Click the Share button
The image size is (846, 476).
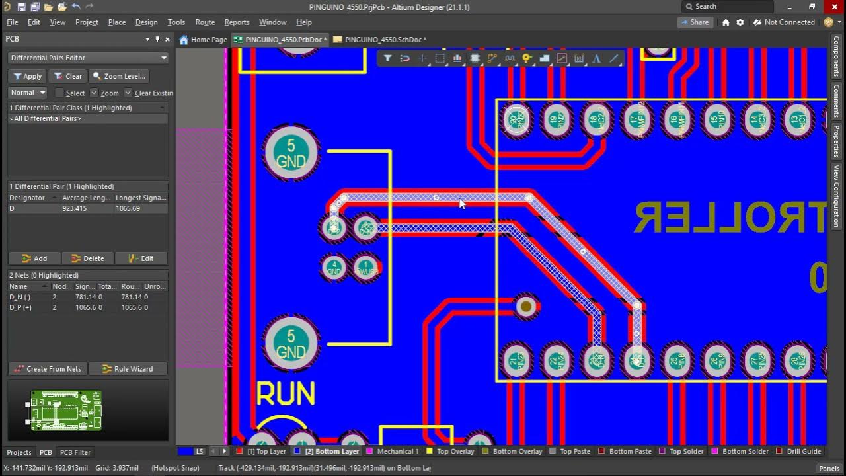(x=694, y=22)
